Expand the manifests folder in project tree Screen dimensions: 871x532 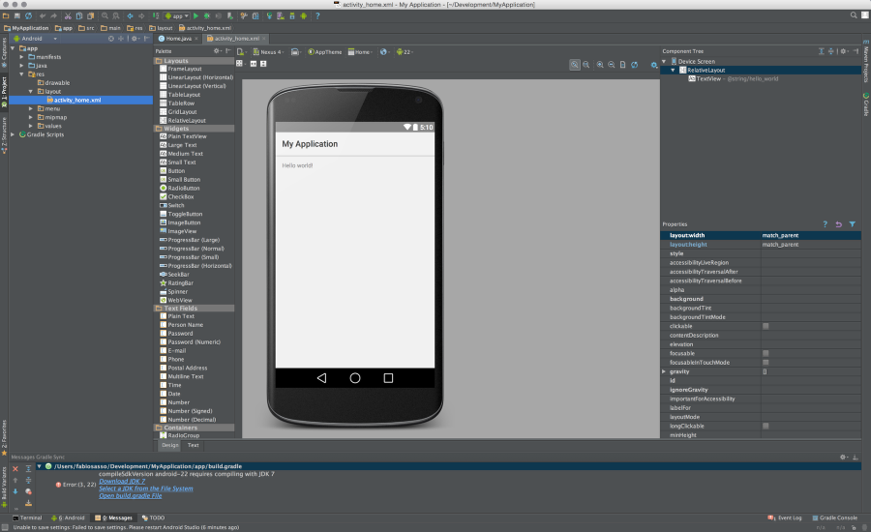pyautogui.click(x=21, y=57)
